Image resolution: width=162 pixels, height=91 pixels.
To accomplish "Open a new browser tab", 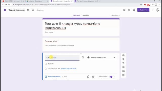I will pyautogui.click(x=100, y=1).
